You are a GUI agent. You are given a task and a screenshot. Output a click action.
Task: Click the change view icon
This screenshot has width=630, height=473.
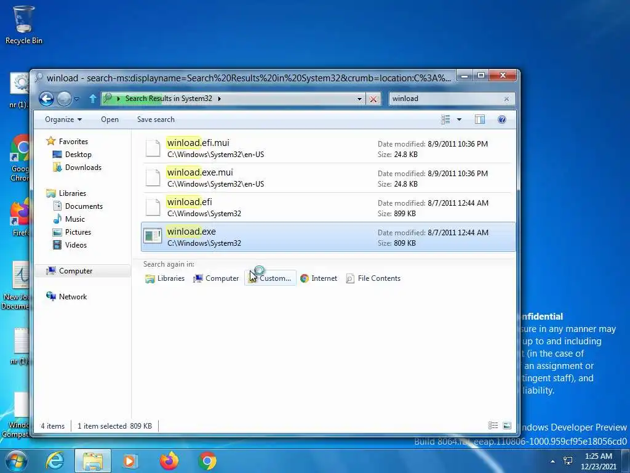pyautogui.click(x=445, y=119)
